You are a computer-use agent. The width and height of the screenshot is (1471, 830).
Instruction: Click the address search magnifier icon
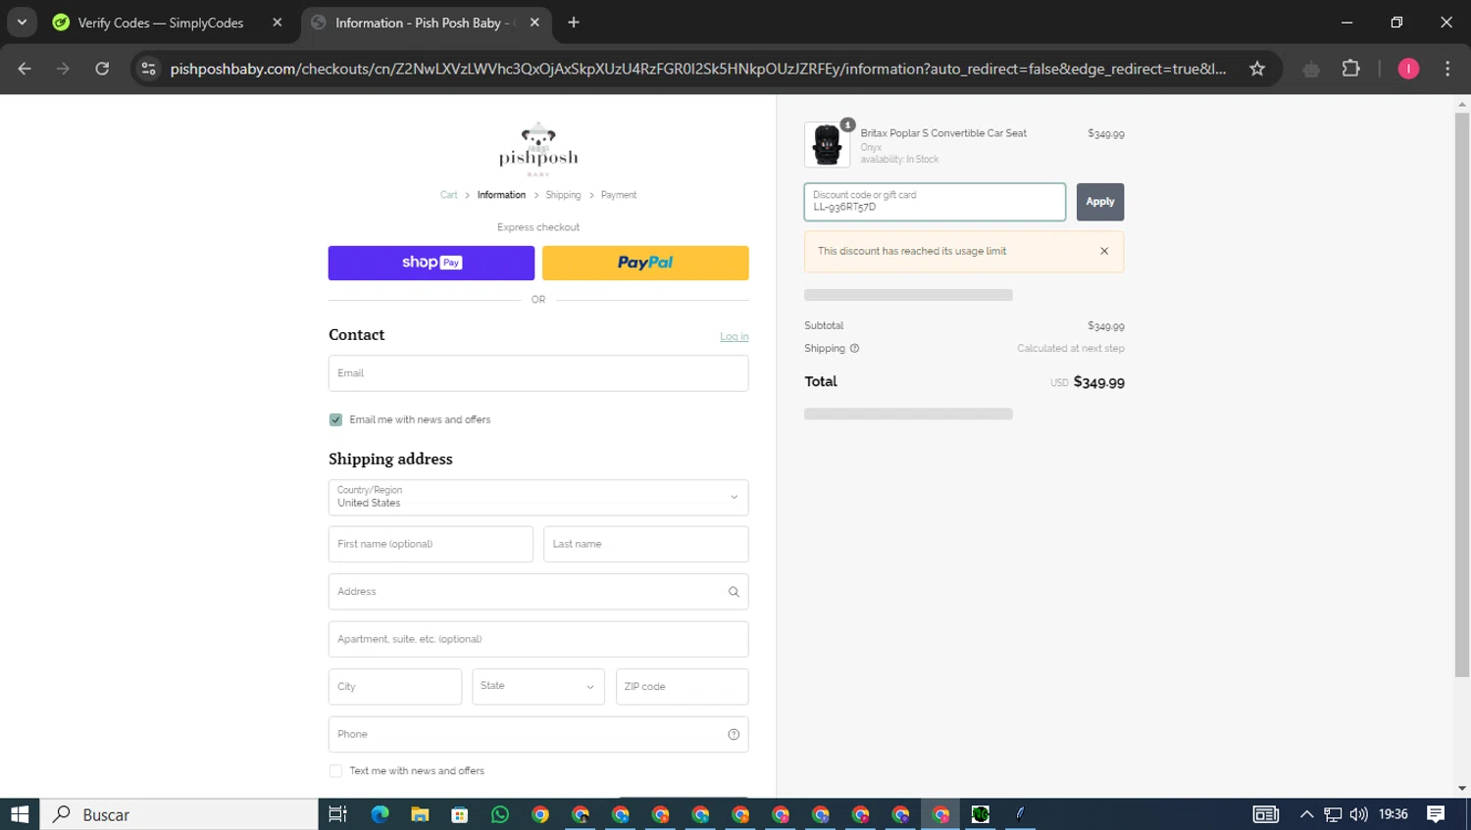[x=734, y=592]
